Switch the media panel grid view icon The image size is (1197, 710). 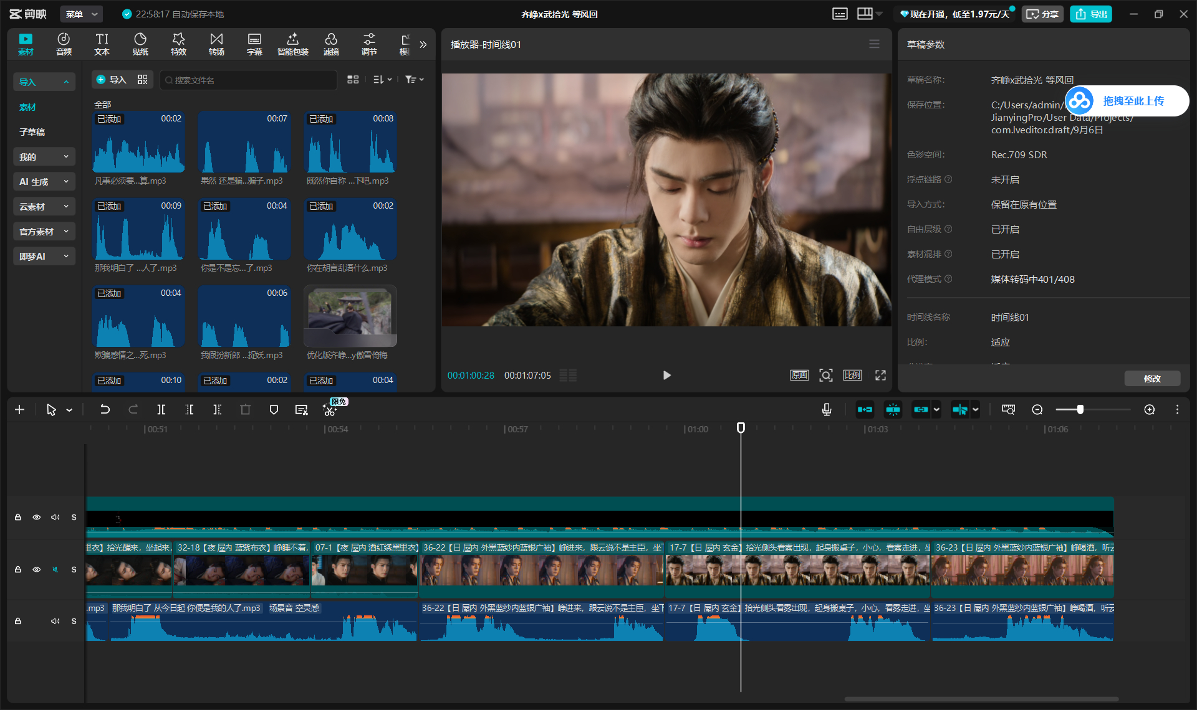click(353, 80)
